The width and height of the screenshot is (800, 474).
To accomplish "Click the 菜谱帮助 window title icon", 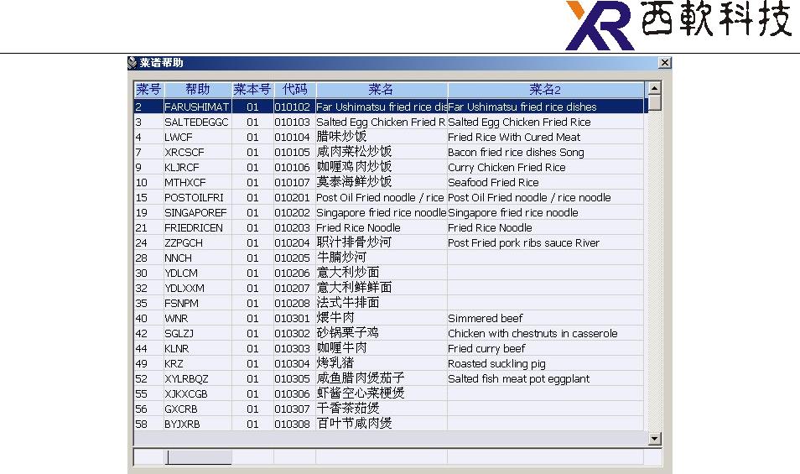I will (132, 63).
